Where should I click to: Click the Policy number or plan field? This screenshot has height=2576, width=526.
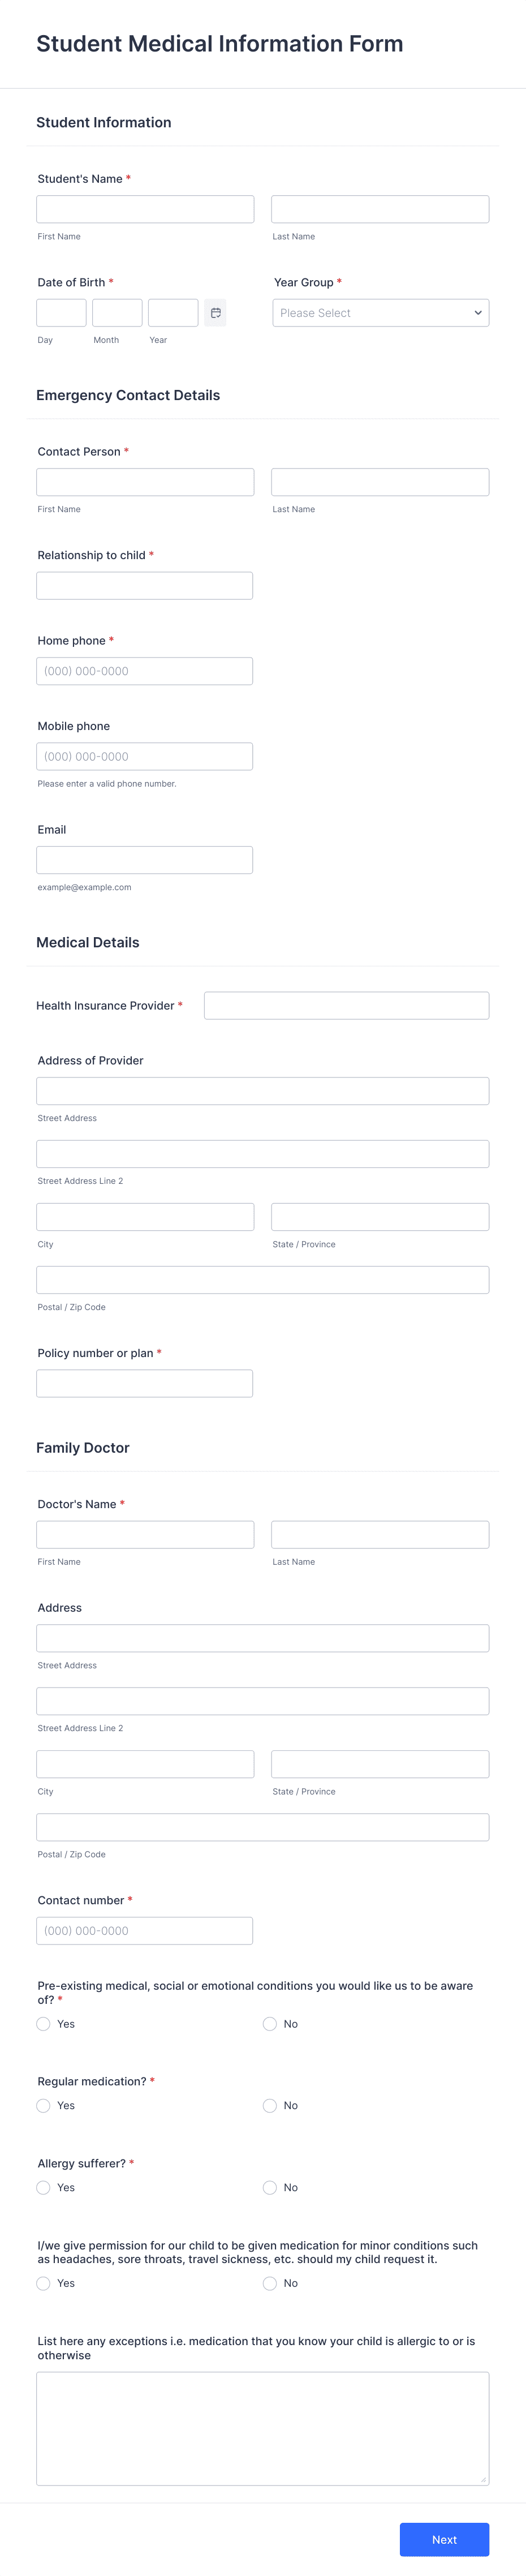(x=144, y=1383)
